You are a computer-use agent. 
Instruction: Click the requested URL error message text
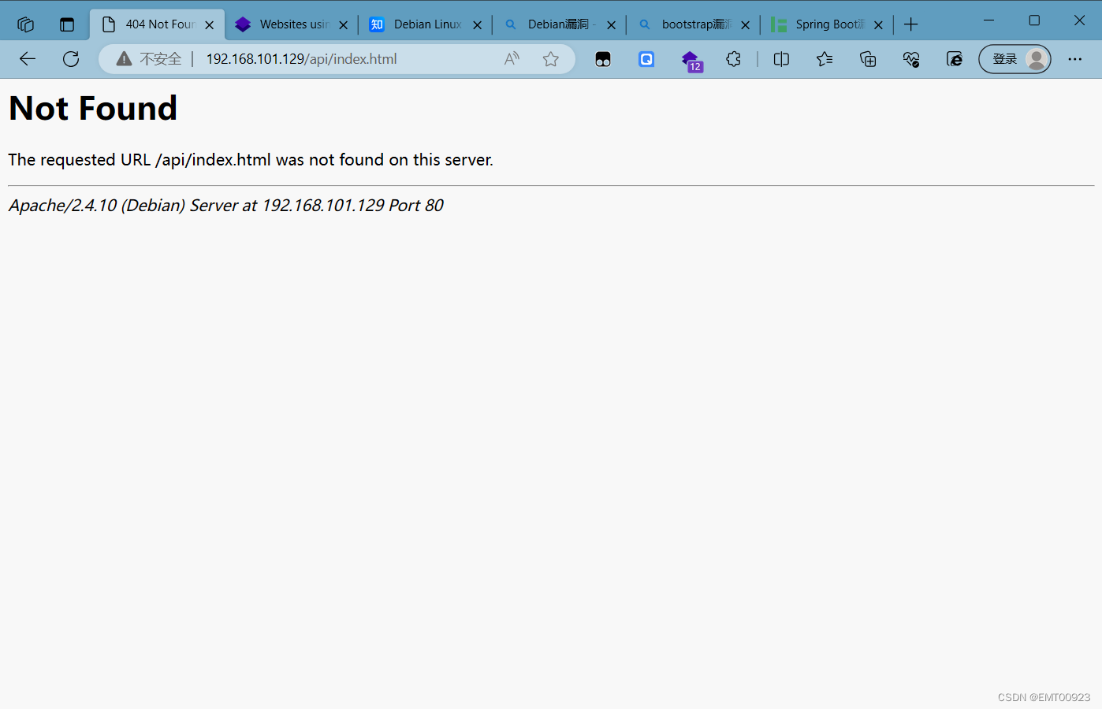(251, 160)
